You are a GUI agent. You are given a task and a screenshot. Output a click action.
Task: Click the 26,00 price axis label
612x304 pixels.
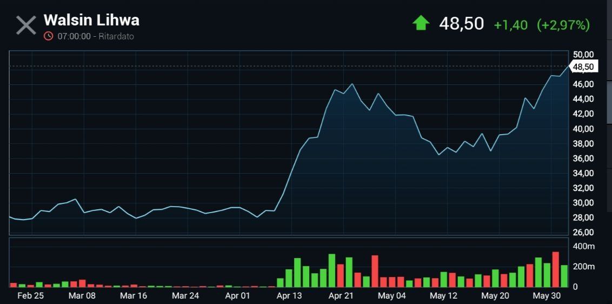click(x=583, y=233)
